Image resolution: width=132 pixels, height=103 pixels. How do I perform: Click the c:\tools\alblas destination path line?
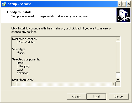point(26,42)
